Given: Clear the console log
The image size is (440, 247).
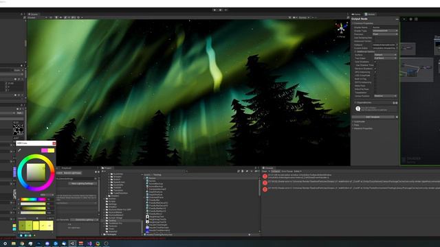Looking at the screenshot, I should [x=264, y=172].
